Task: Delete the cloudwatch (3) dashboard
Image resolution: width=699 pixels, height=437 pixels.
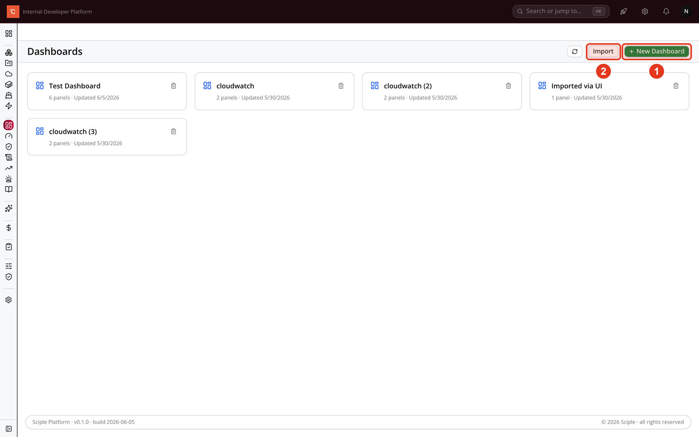Action: pos(173,132)
